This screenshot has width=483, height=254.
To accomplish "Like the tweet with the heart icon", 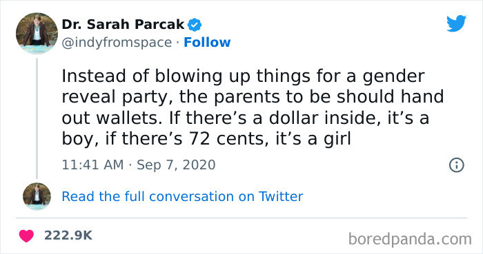I will [26, 236].
